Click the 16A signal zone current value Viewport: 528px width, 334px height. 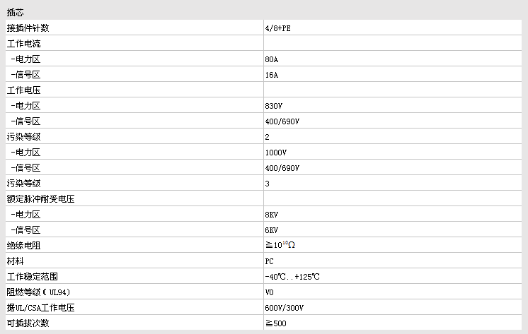tap(271, 75)
